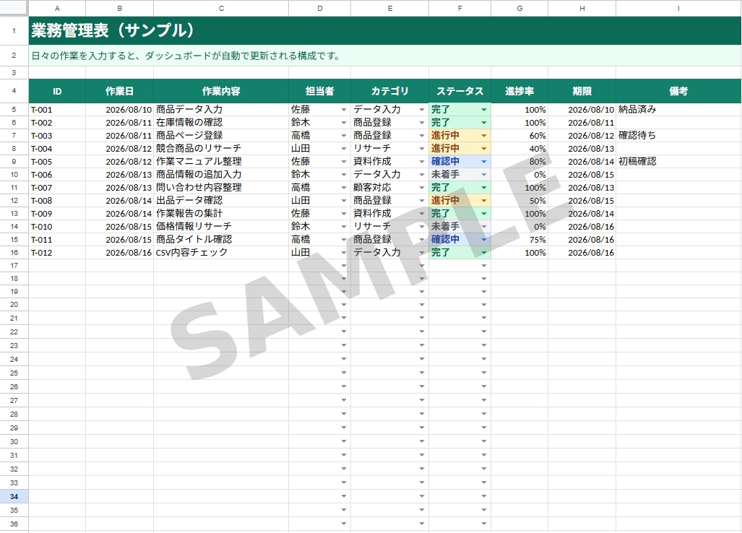Open the 担当者 dropdown for task T-008

coord(344,201)
